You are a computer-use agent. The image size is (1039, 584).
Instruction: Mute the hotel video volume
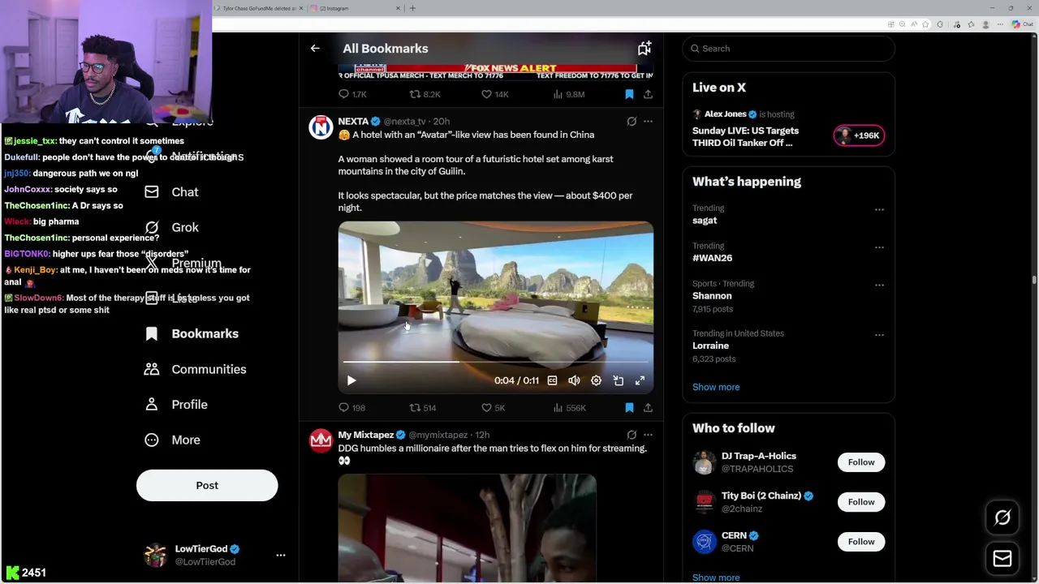tap(574, 380)
